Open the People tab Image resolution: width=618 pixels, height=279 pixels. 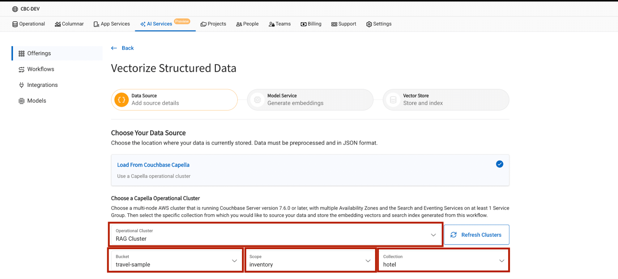point(247,24)
